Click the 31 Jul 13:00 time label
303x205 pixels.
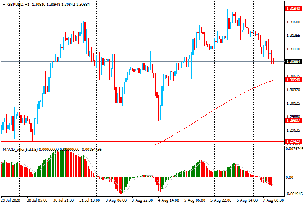pyautogui.click(x=90, y=200)
